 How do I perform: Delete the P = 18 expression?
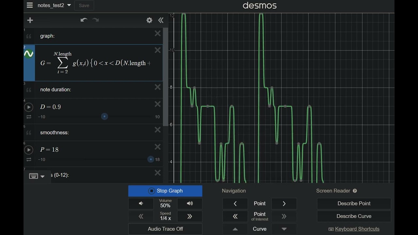click(x=158, y=147)
